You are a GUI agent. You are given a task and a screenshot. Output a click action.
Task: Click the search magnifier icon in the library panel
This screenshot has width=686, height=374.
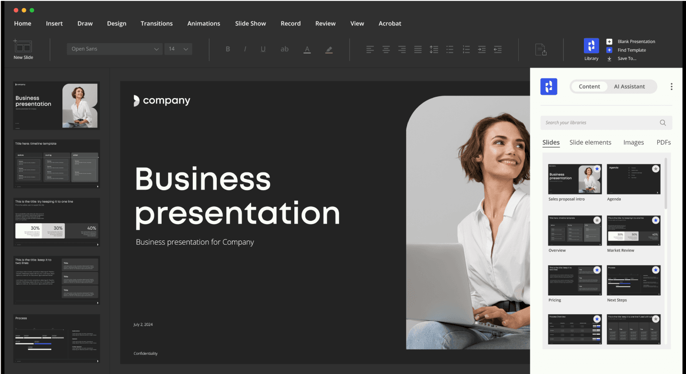click(663, 123)
